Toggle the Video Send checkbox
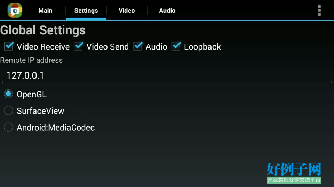The image size is (334, 187). (x=79, y=46)
